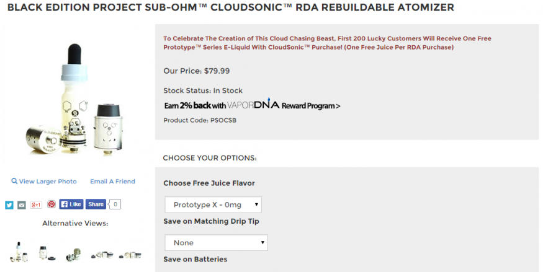Click the Twitter share icon
Screen dimensions: 543x272
(x=9, y=205)
